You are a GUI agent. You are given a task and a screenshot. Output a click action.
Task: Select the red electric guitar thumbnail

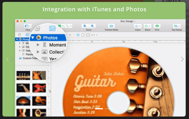click(x=39, y=88)
